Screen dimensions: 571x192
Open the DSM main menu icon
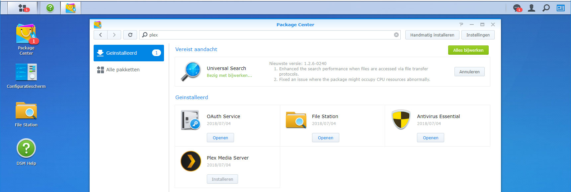[23, 8]
